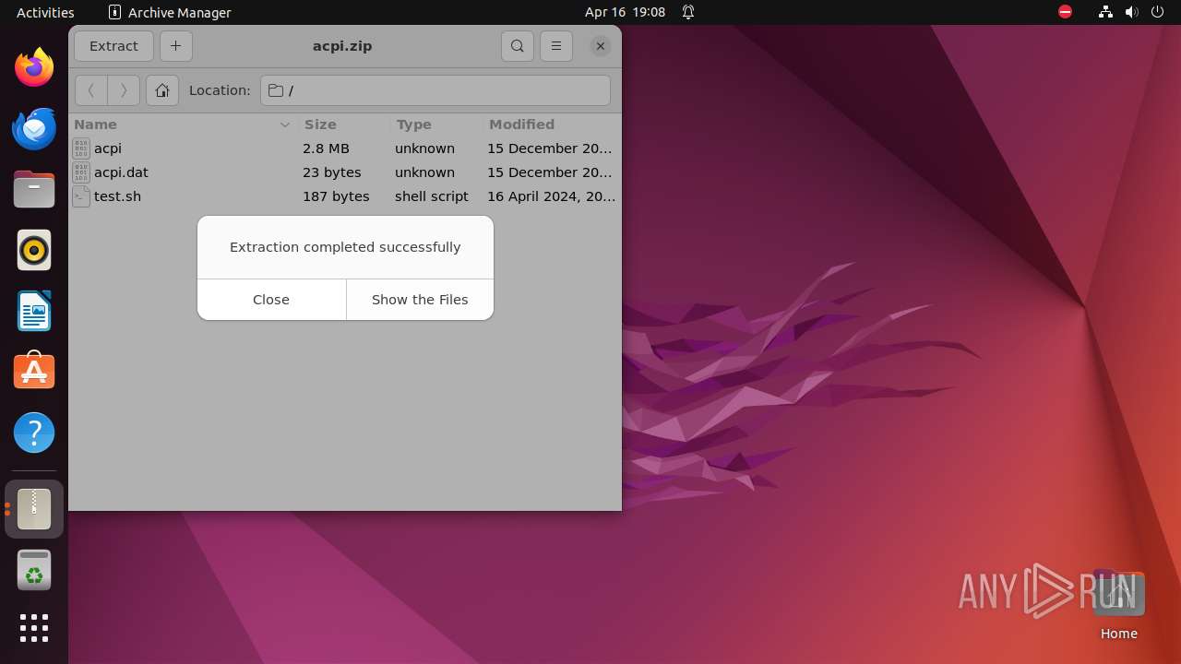Show Applications grid in the dock
Viewport: 1181px width, 664px height.
(x=34, y=628)
